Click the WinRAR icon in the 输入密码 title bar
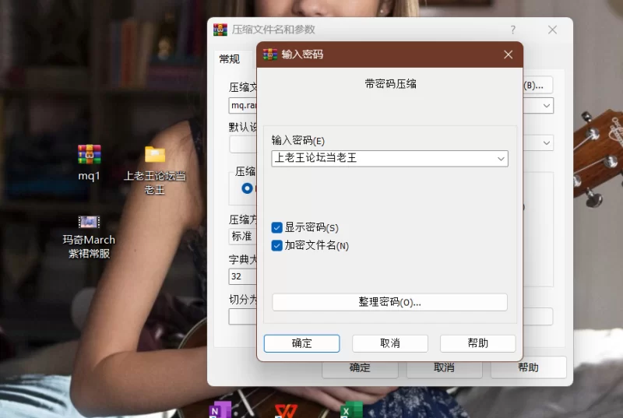 270,54
